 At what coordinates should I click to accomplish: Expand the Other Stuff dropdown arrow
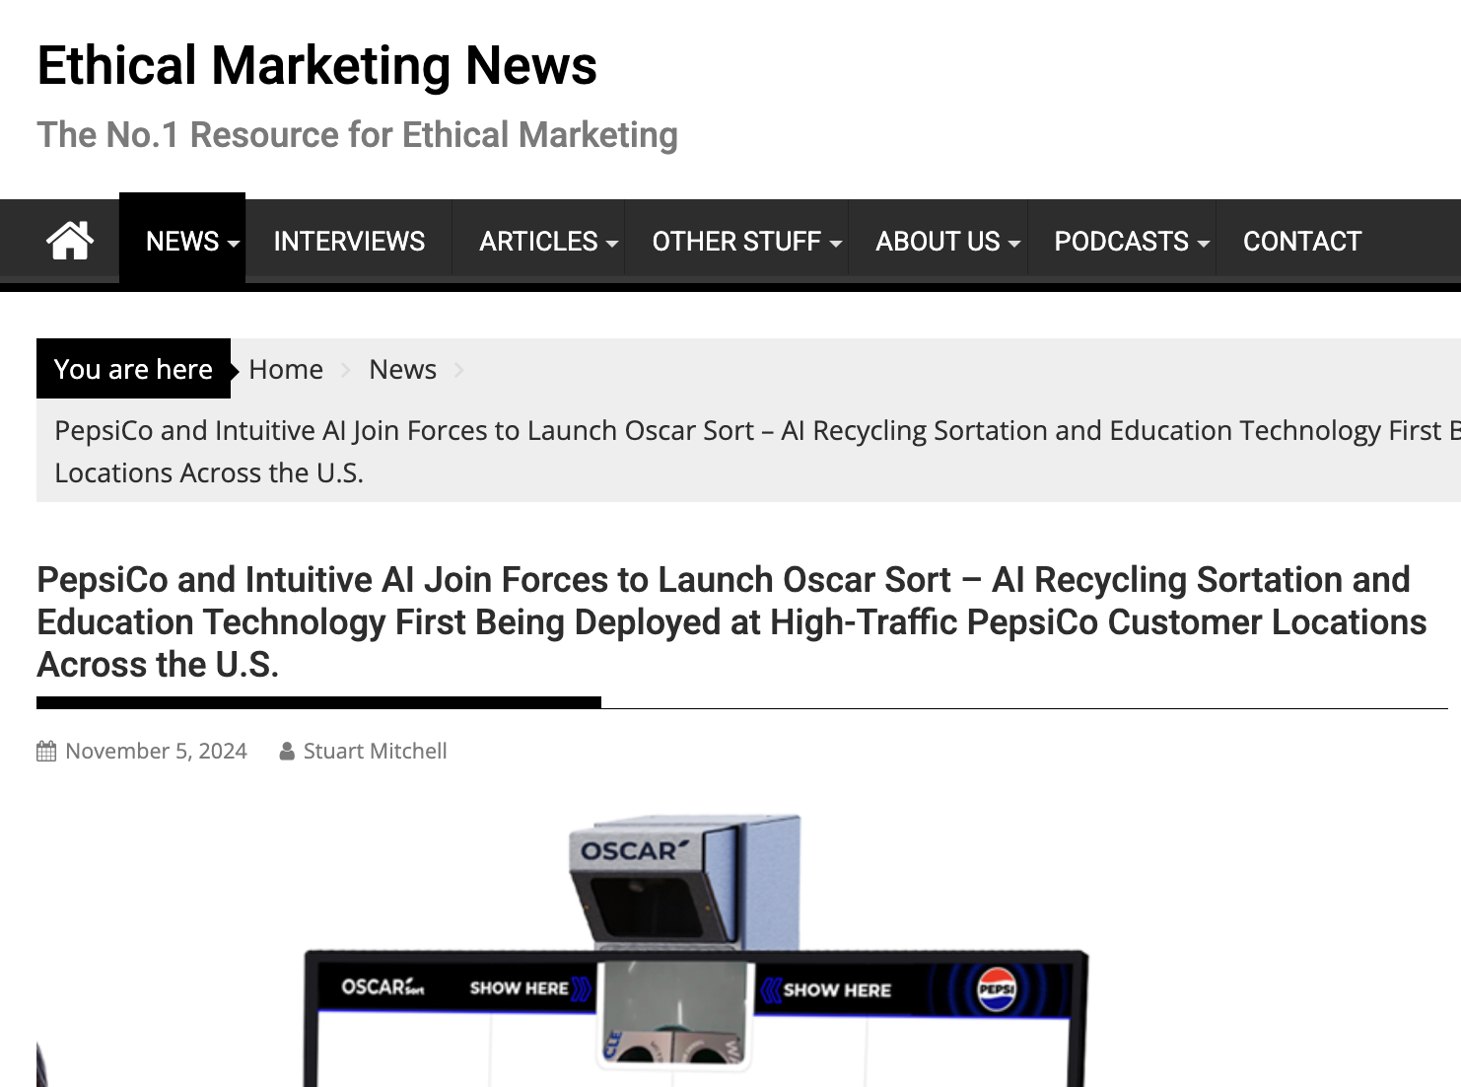(836, 244)
